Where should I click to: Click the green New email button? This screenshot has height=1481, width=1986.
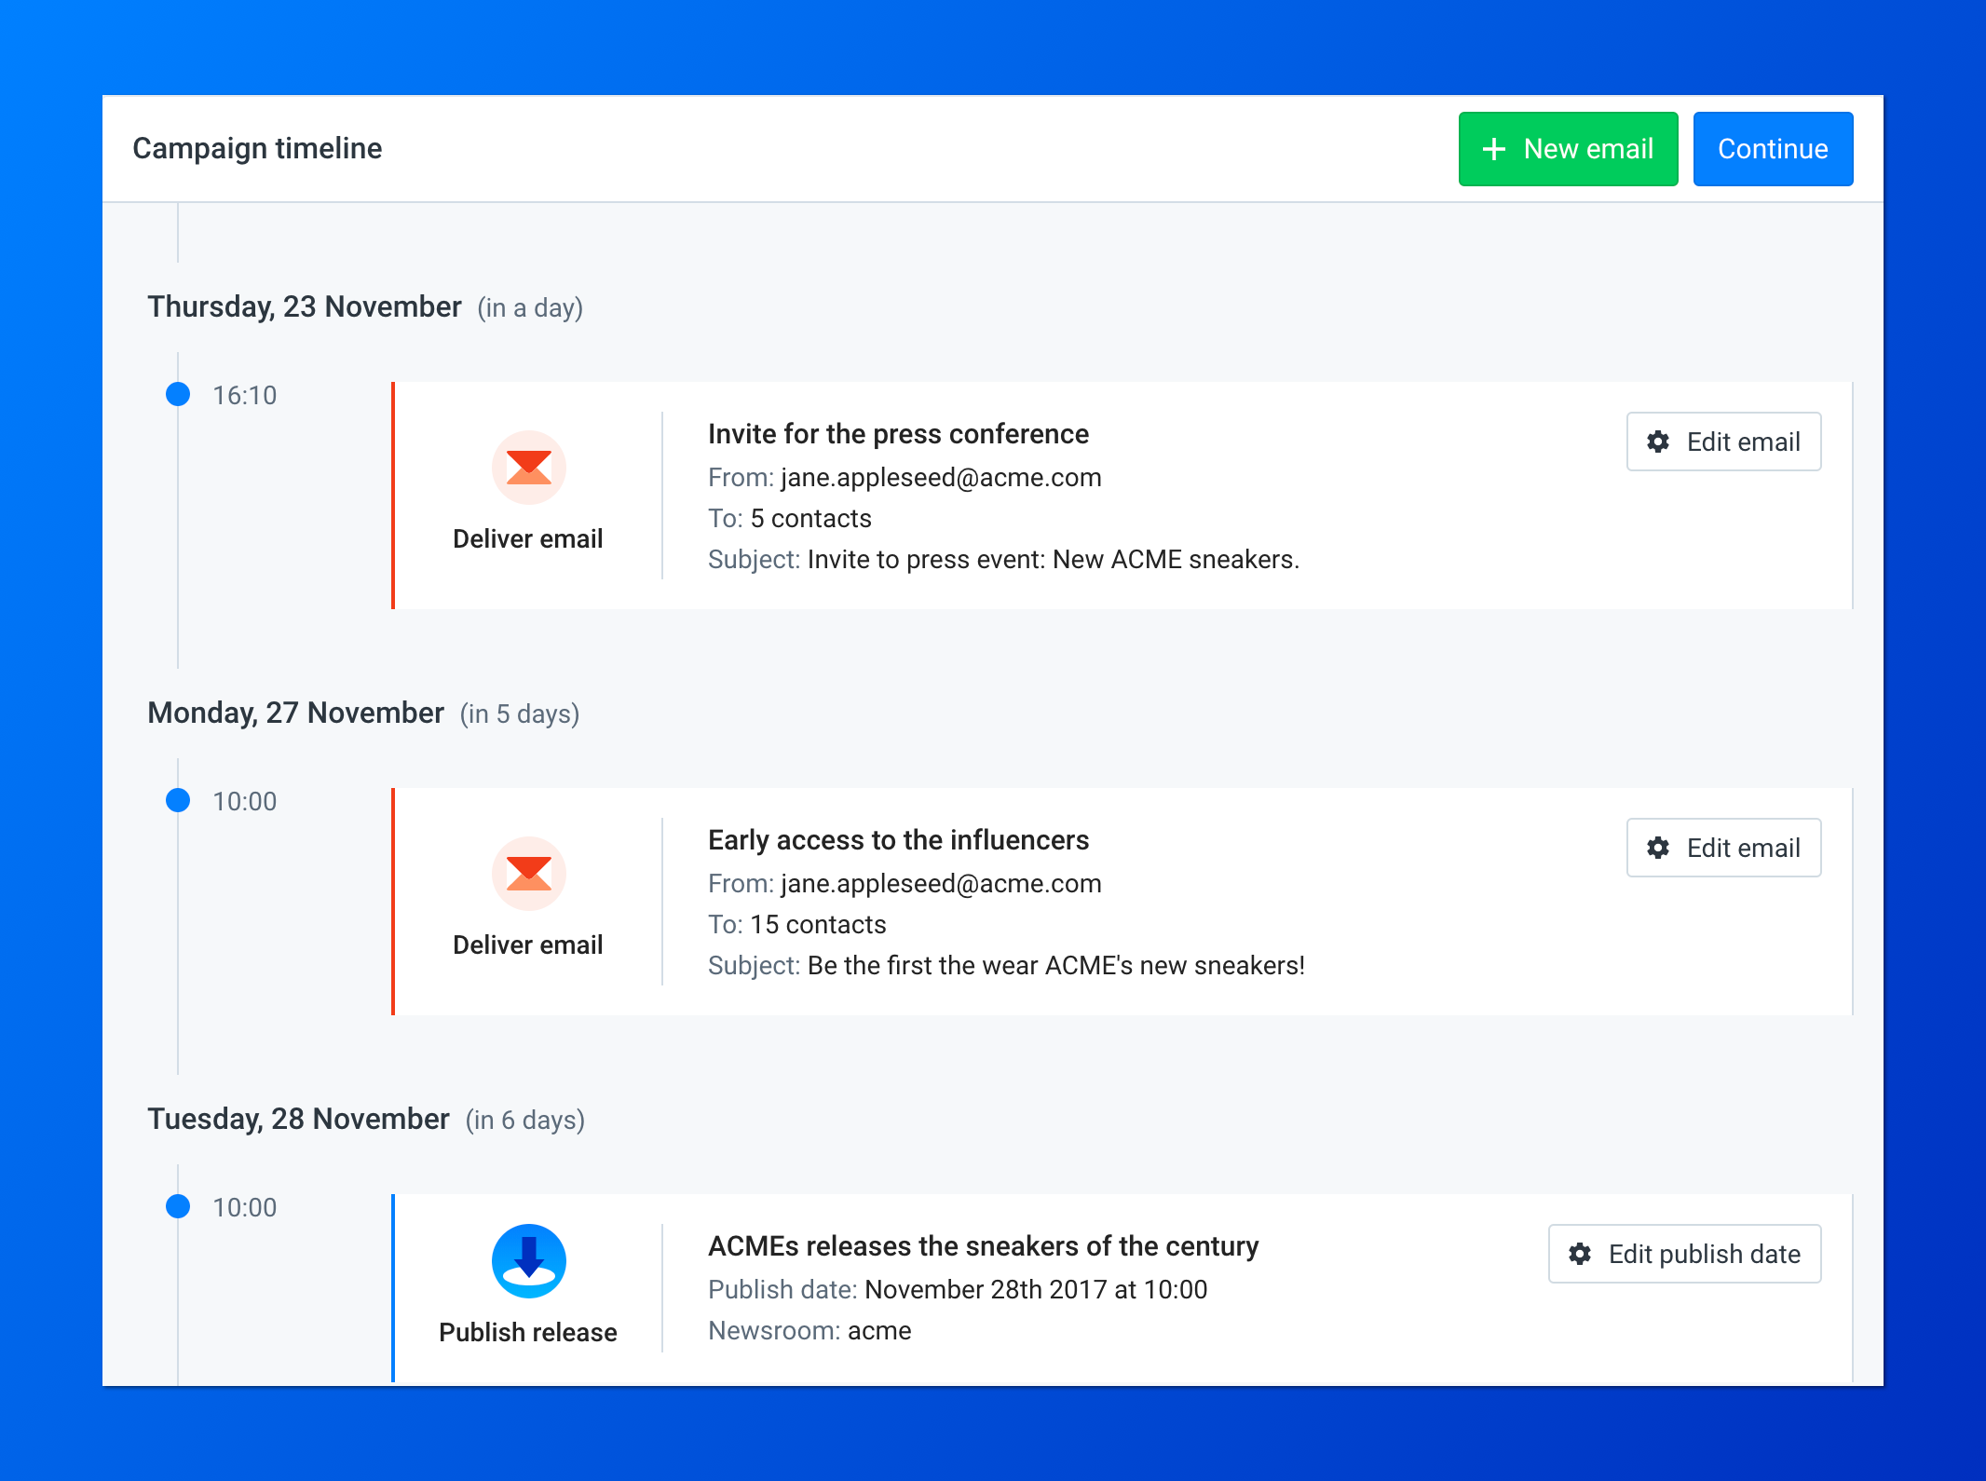1568,149
